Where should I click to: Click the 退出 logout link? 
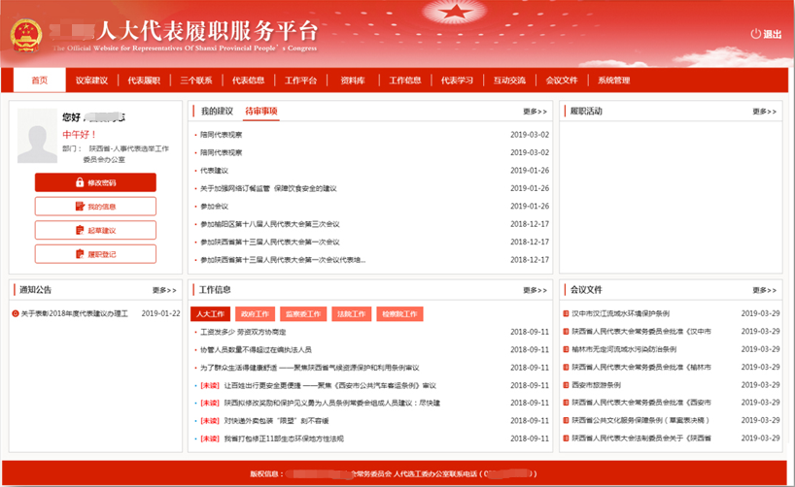click(766, 34)
